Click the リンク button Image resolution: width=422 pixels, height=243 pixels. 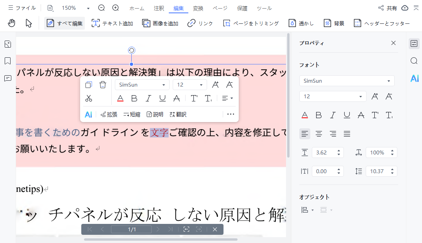pyautogui.click(x=200, y=23)
